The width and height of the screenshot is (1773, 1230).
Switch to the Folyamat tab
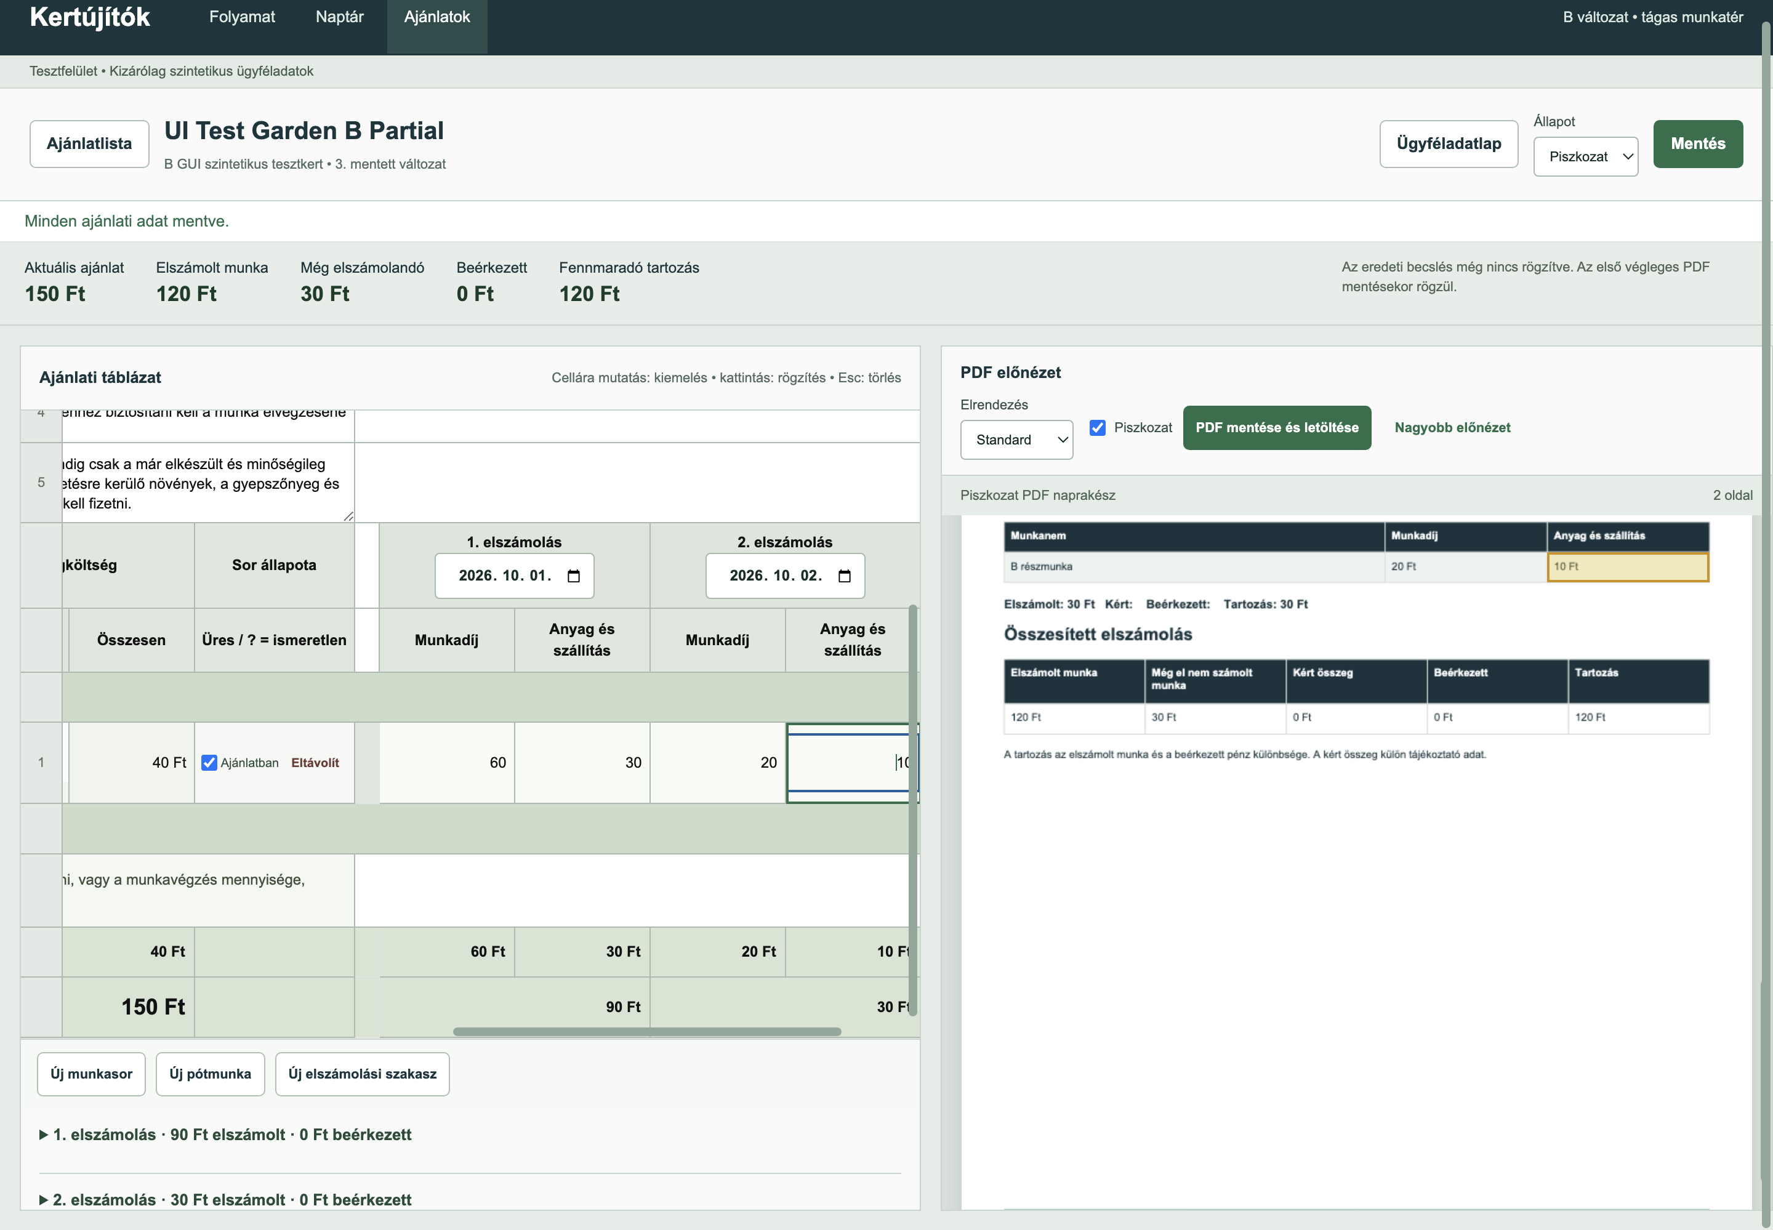click(x=242, y=17)
